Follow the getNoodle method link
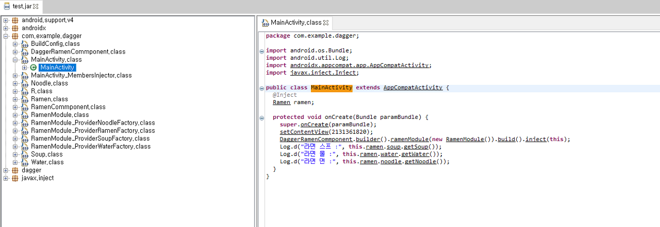The image size is (660, 227). (x=421, y=161)
